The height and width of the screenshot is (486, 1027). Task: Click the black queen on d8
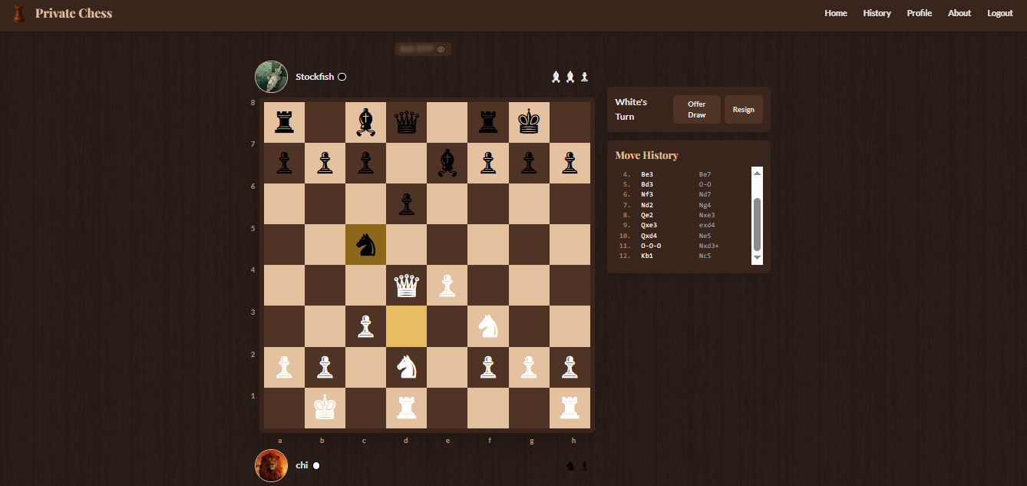(x=407, y=123)
